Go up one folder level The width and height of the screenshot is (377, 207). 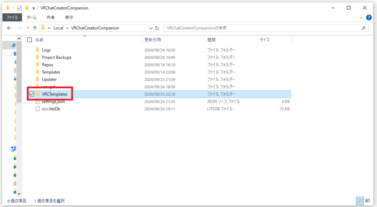pyautogui.click(x=35, y=28)
